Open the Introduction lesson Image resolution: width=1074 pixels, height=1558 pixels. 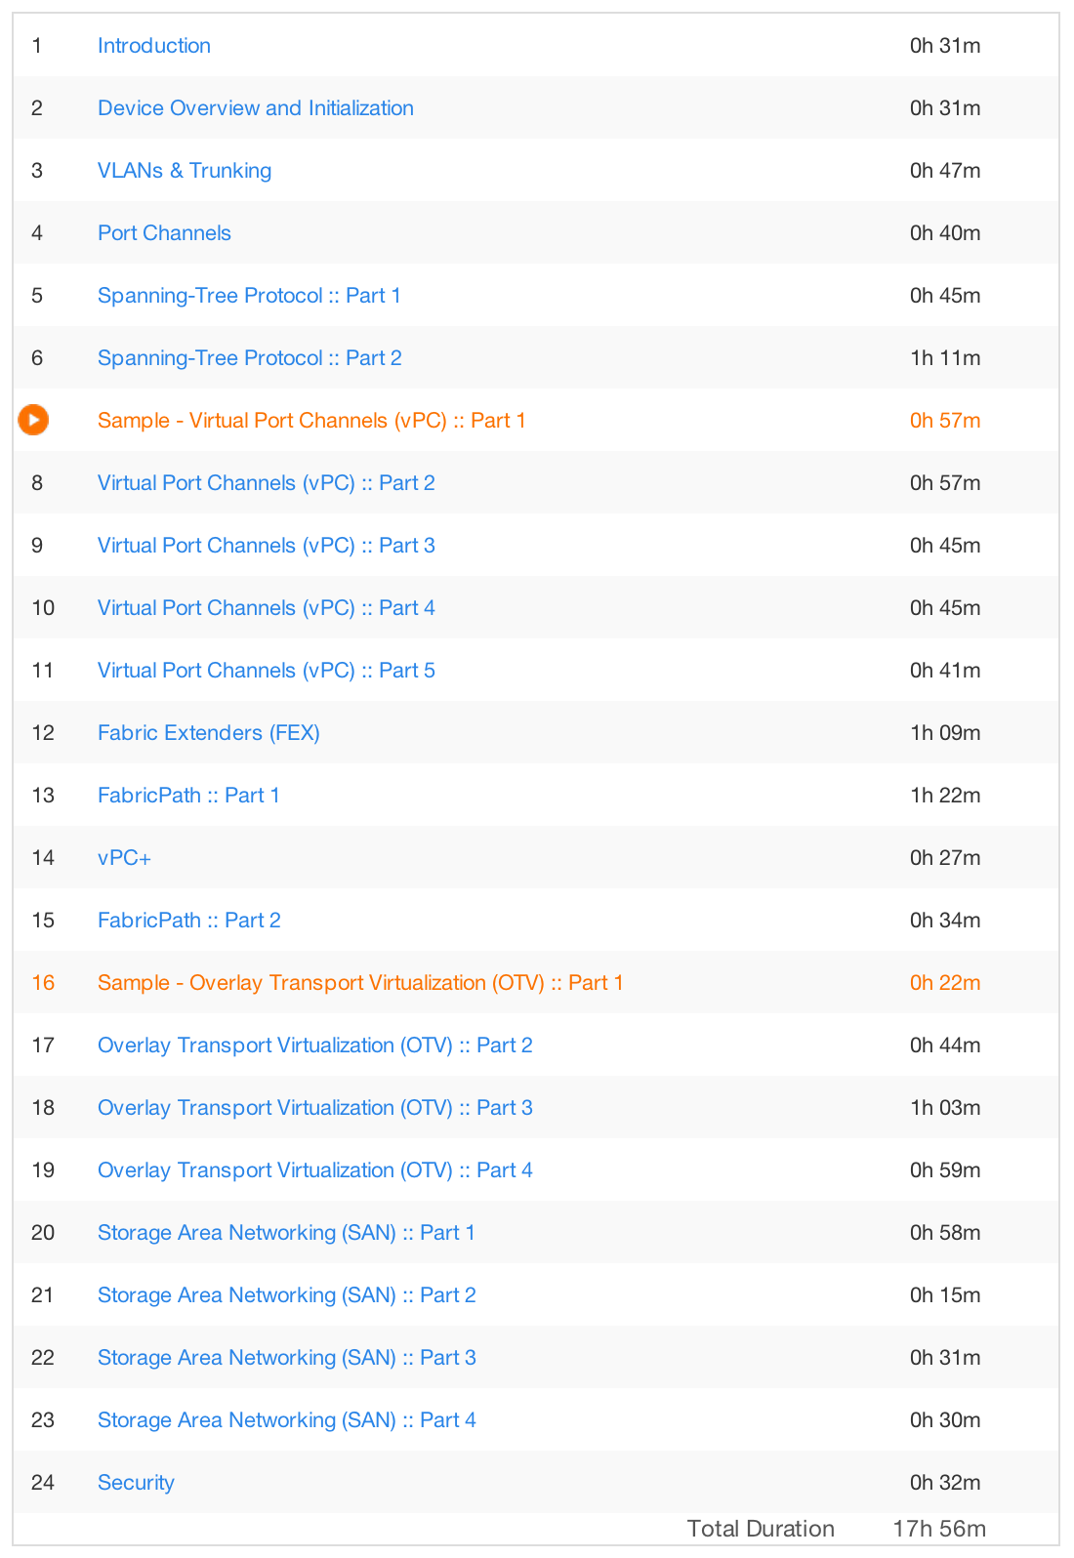154,45
